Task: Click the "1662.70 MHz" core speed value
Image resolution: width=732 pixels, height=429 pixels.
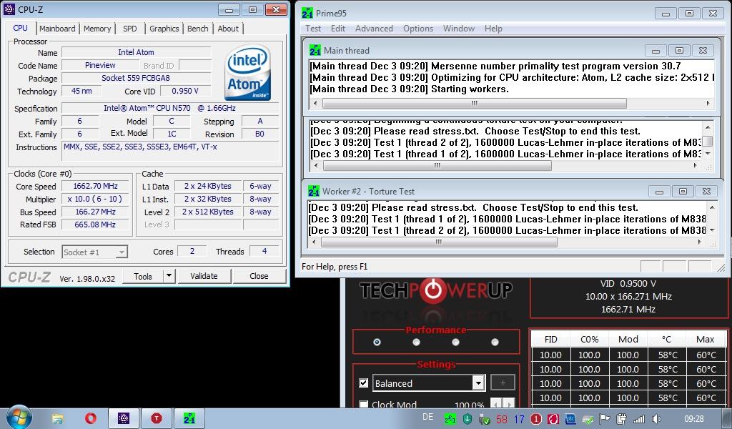Action: (95, 186)
